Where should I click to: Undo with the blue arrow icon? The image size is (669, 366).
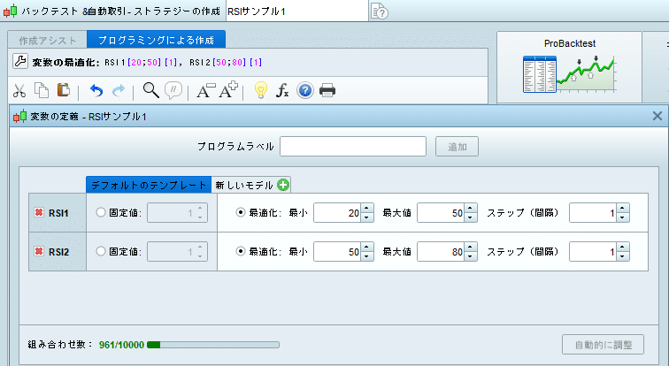tap(96, 90)
